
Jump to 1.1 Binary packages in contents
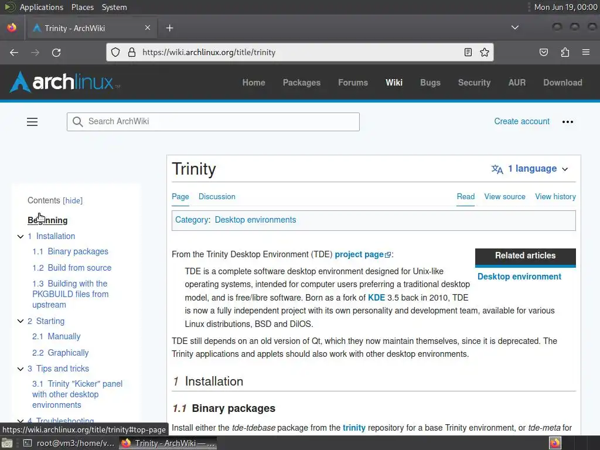[70, 251]
